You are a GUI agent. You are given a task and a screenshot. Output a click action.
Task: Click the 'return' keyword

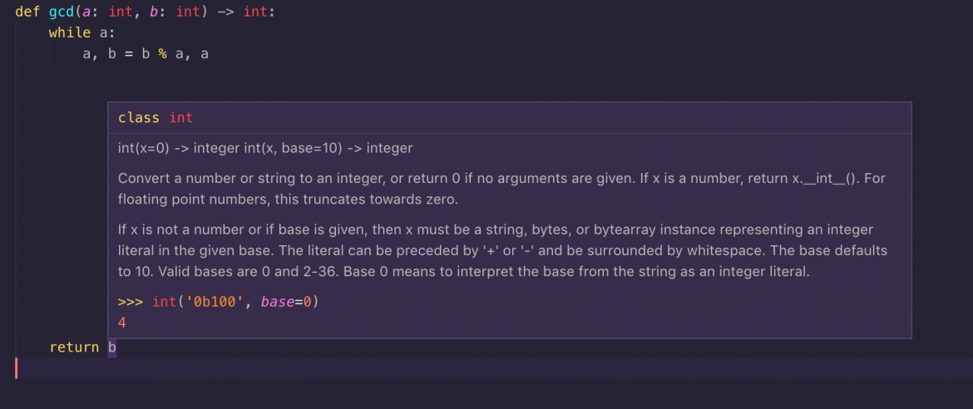[74, 347]
